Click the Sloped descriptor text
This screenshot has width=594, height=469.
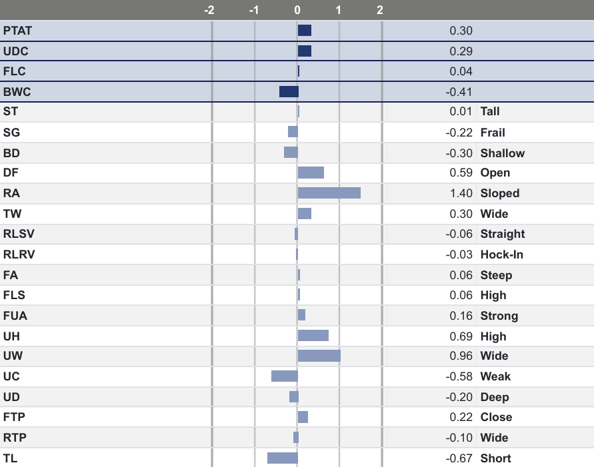coord(499,193)
